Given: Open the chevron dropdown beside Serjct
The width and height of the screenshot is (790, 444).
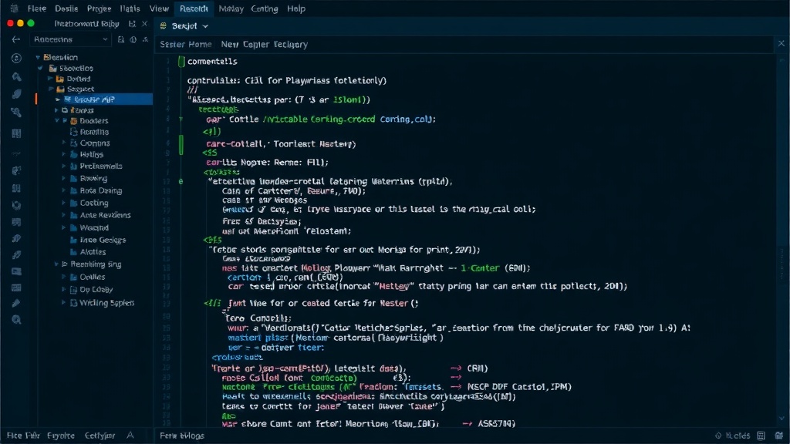Looking at the screenshot, I should [x=205, y=25].
